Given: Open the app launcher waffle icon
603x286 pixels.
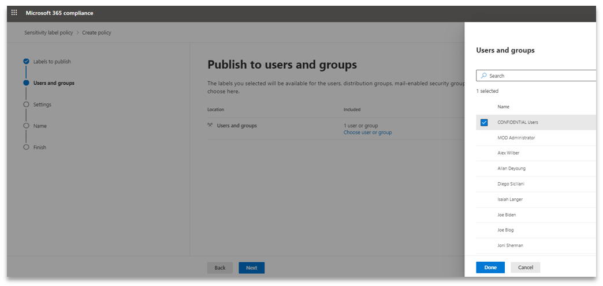Looking at the screenshot, I should click(x=14, y=13).
